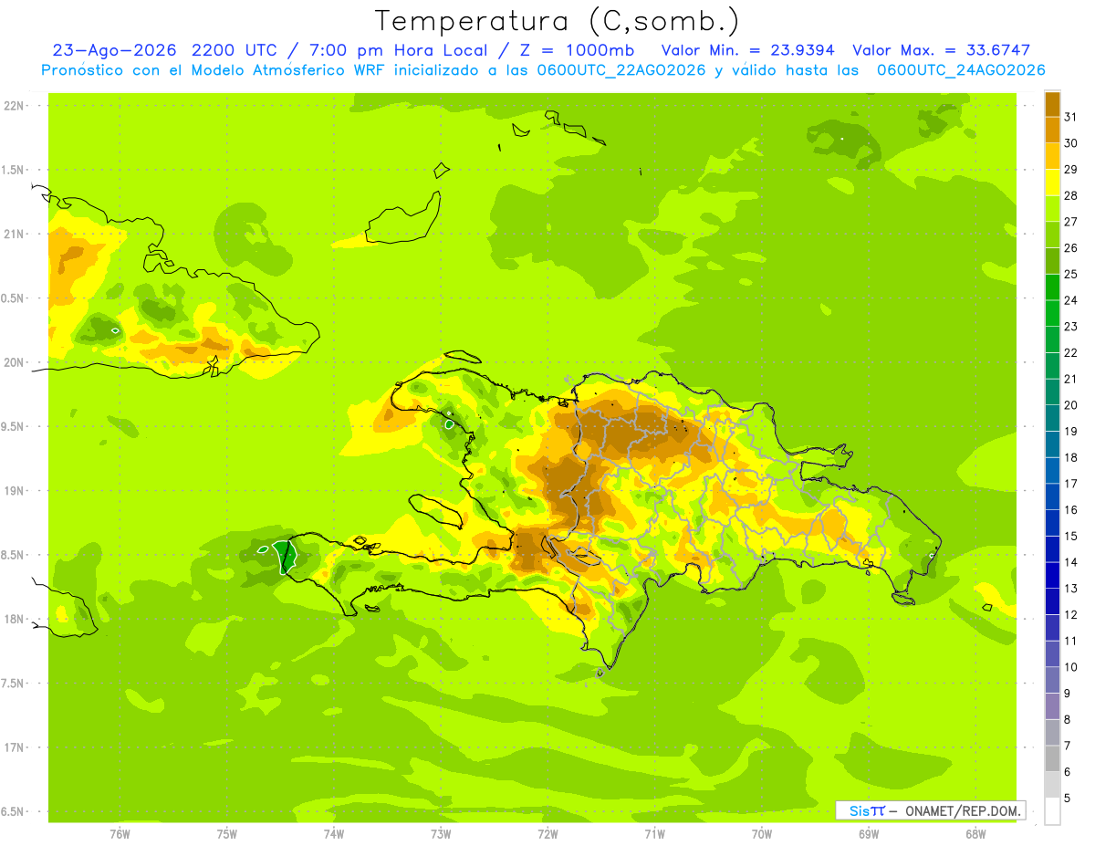Click the '71W' longitude axis label
This screenshot has height=846, width=1095.
[654, 833]
